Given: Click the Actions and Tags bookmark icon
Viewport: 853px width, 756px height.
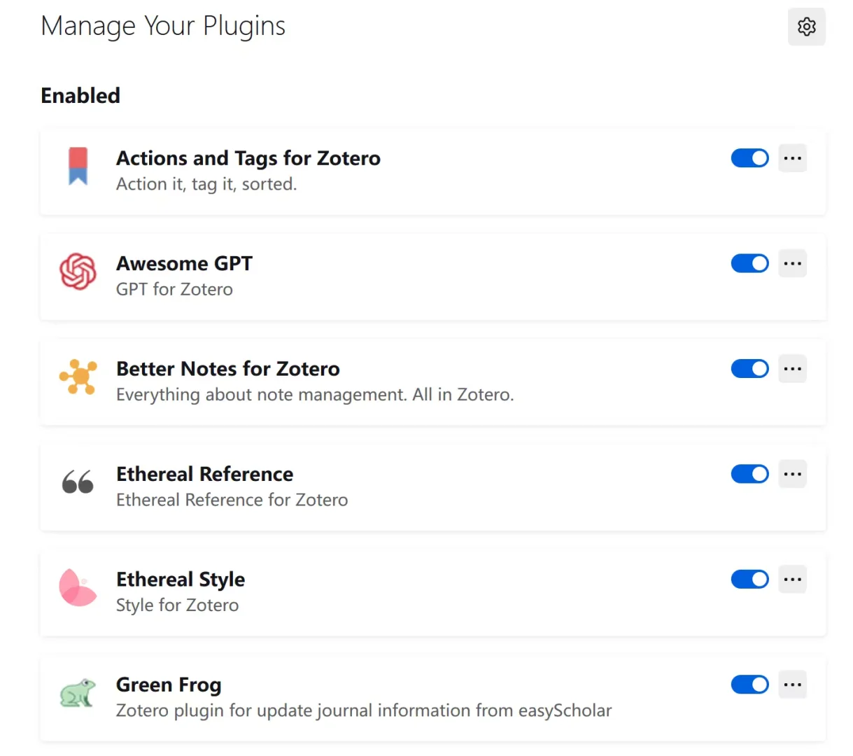Looking at the screenshot, I should (78, 166).
